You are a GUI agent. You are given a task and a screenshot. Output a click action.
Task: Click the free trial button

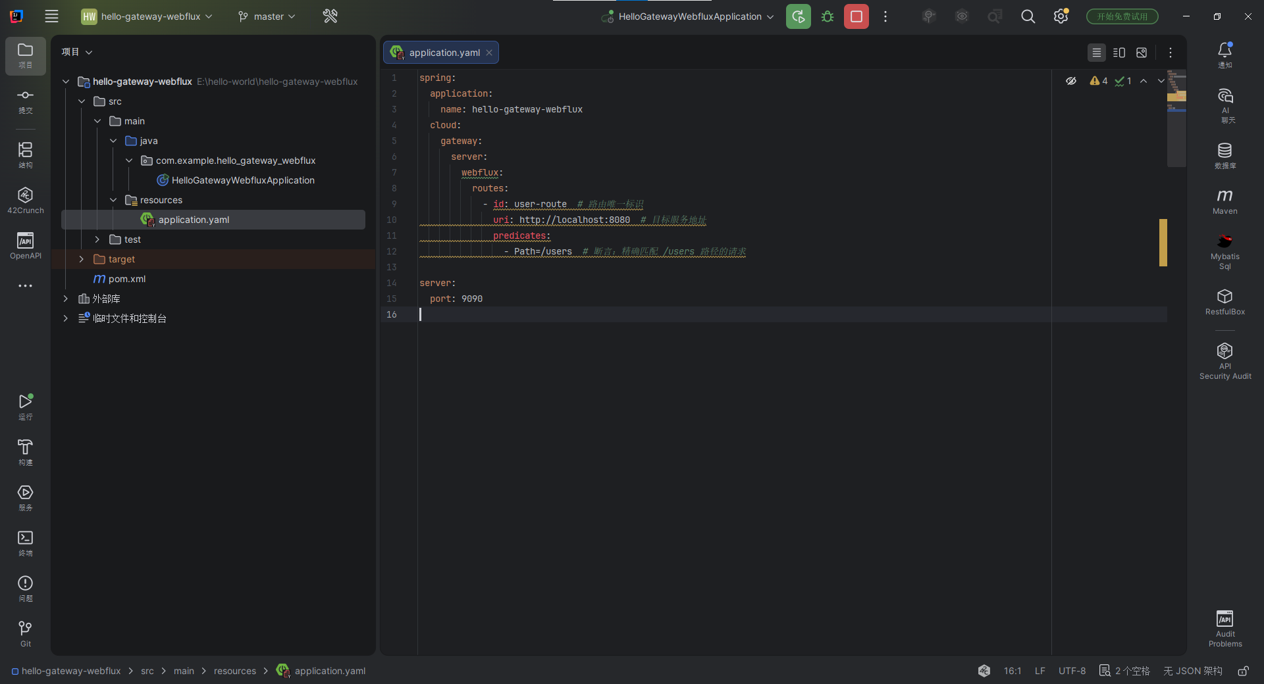[1122, 16]
